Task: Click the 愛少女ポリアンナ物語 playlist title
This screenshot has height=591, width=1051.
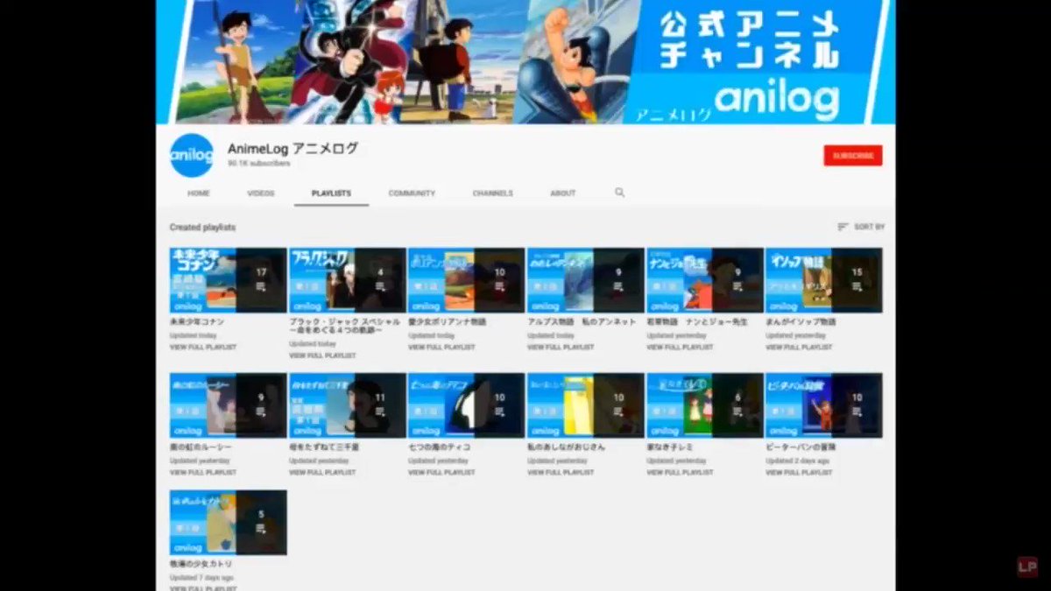Action: pyautogui.click(x=447, y=322)
